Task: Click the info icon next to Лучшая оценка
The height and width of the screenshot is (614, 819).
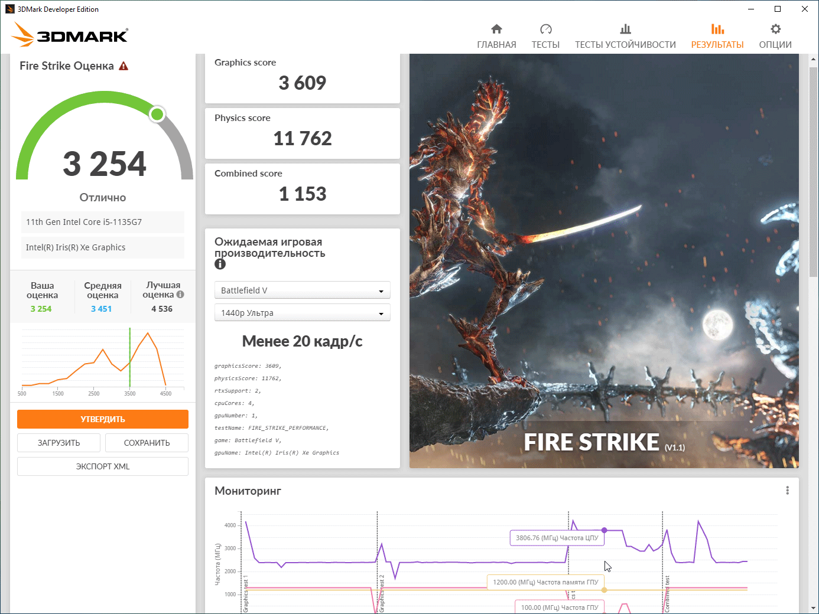Action: coord(180,295)
